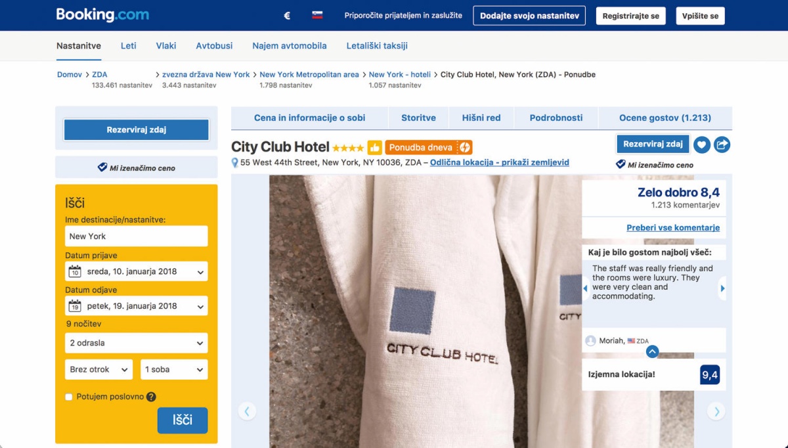788x448 pixels.
Task: Show previous photo with left arrow
Action: (x=247, y=412)
